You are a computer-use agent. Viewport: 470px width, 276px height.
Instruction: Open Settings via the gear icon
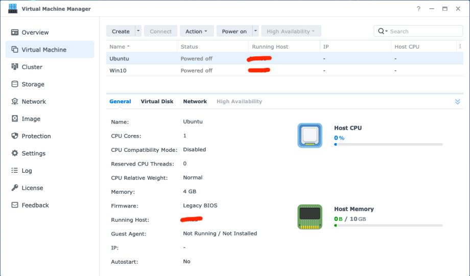15,153
